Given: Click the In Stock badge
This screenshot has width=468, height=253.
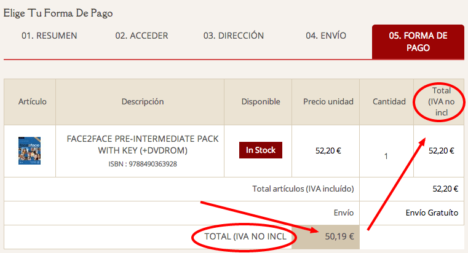Looking at the screenshot, I should click(x=261, y=150).
